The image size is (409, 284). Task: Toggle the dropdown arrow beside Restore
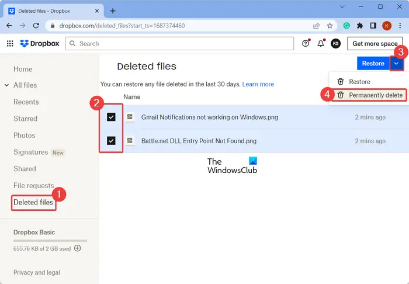(397, 63)
